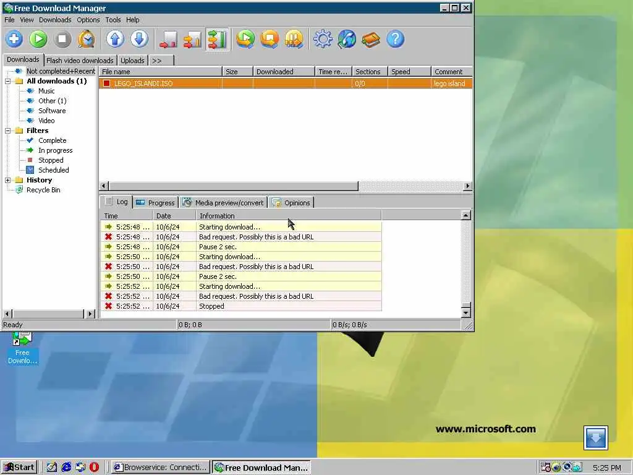The image size is (633, 475).
Task: Sort by the Downloaded column header
Action: point(284,72)
